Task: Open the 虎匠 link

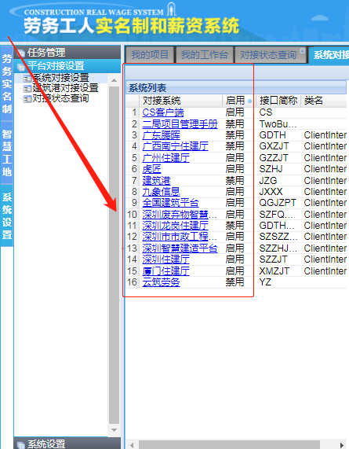Action: (151, 169)
